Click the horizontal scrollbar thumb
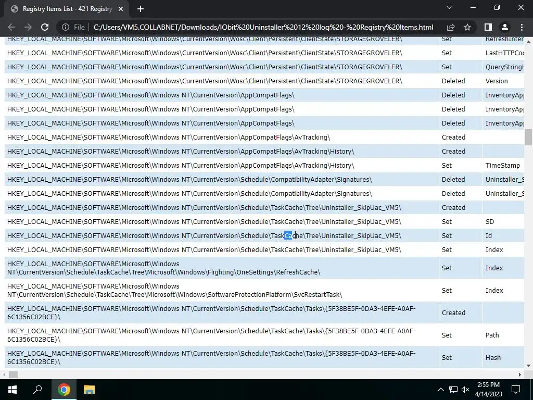The image size is (533, 400). pos(13,374)
